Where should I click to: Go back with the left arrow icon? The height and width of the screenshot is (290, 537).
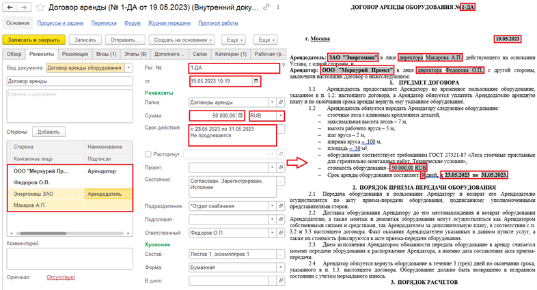pos(10,8)
